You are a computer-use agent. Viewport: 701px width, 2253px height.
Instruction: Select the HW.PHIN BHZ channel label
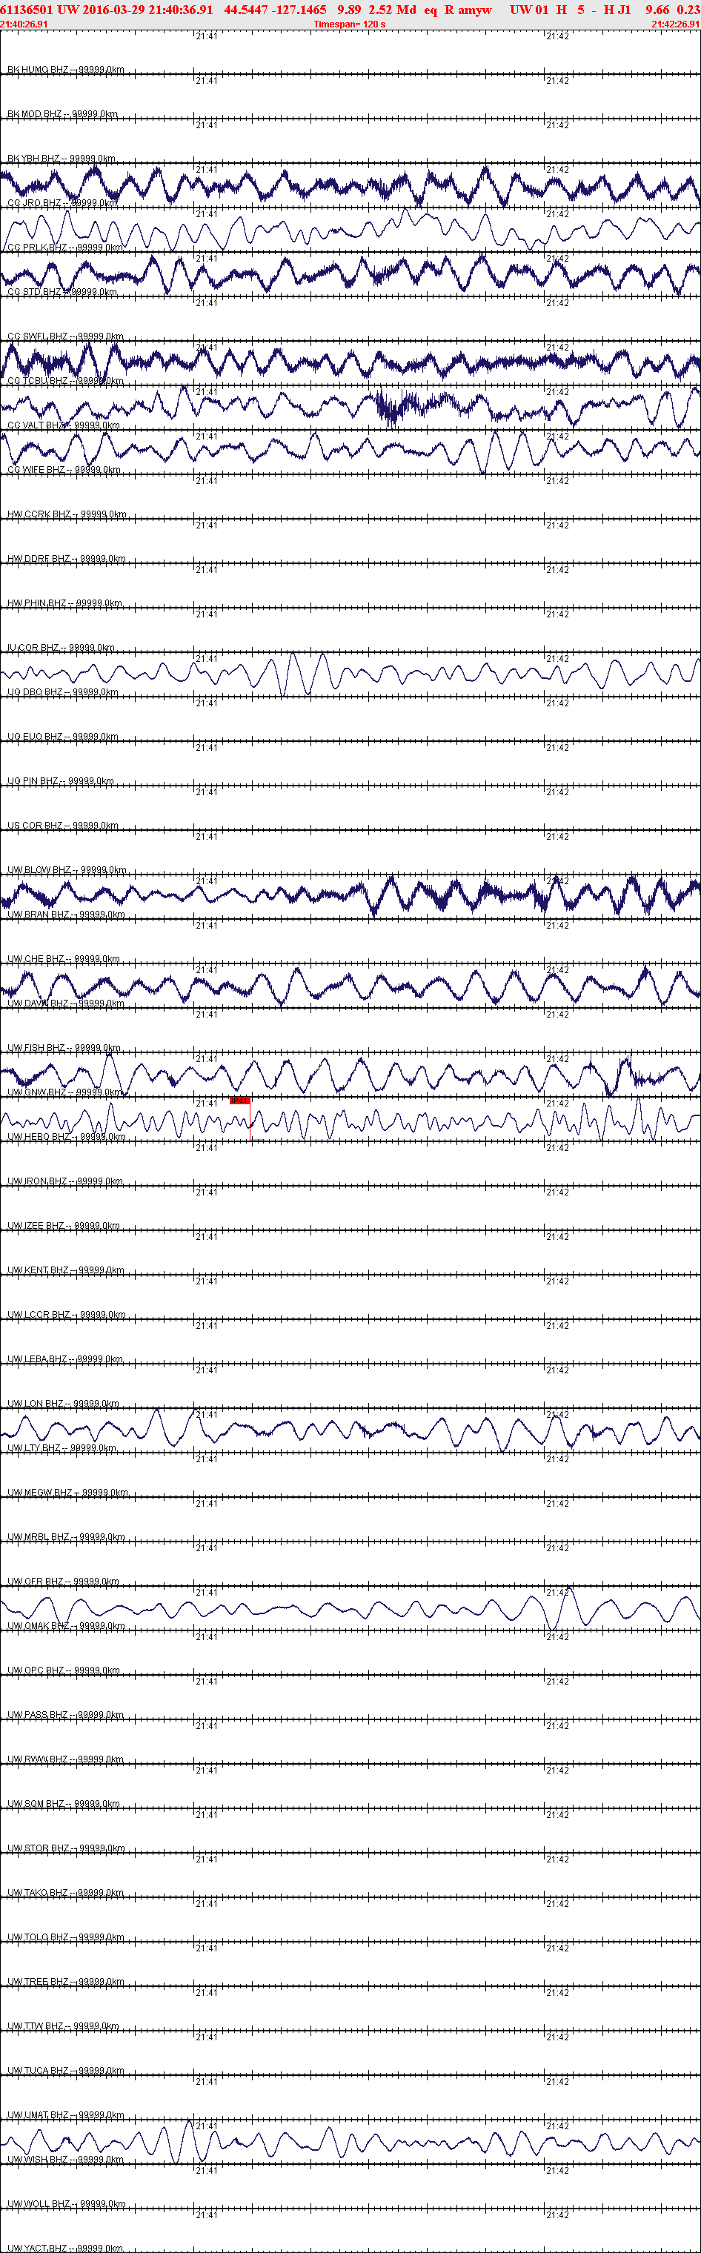click(x=64, y=603)
